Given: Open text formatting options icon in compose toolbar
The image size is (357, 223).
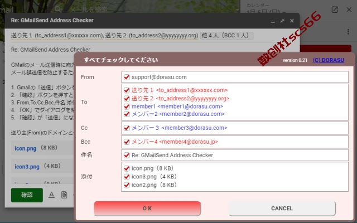Looking at the screenshot, I should pos(51,195).
